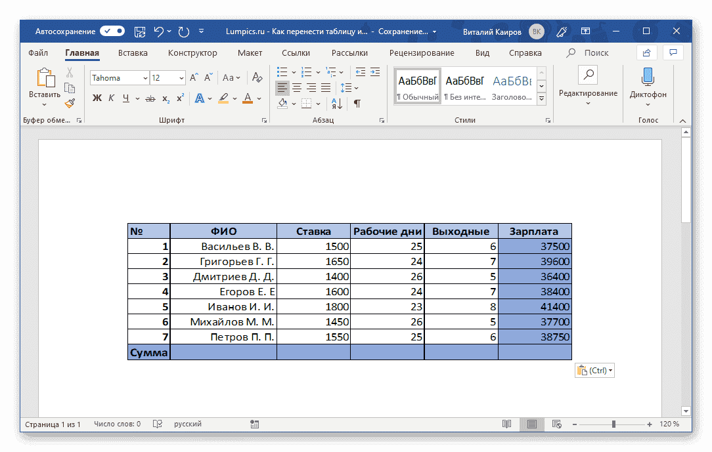Show paragraph marks with the ¶ icon

tap(357, 104)
